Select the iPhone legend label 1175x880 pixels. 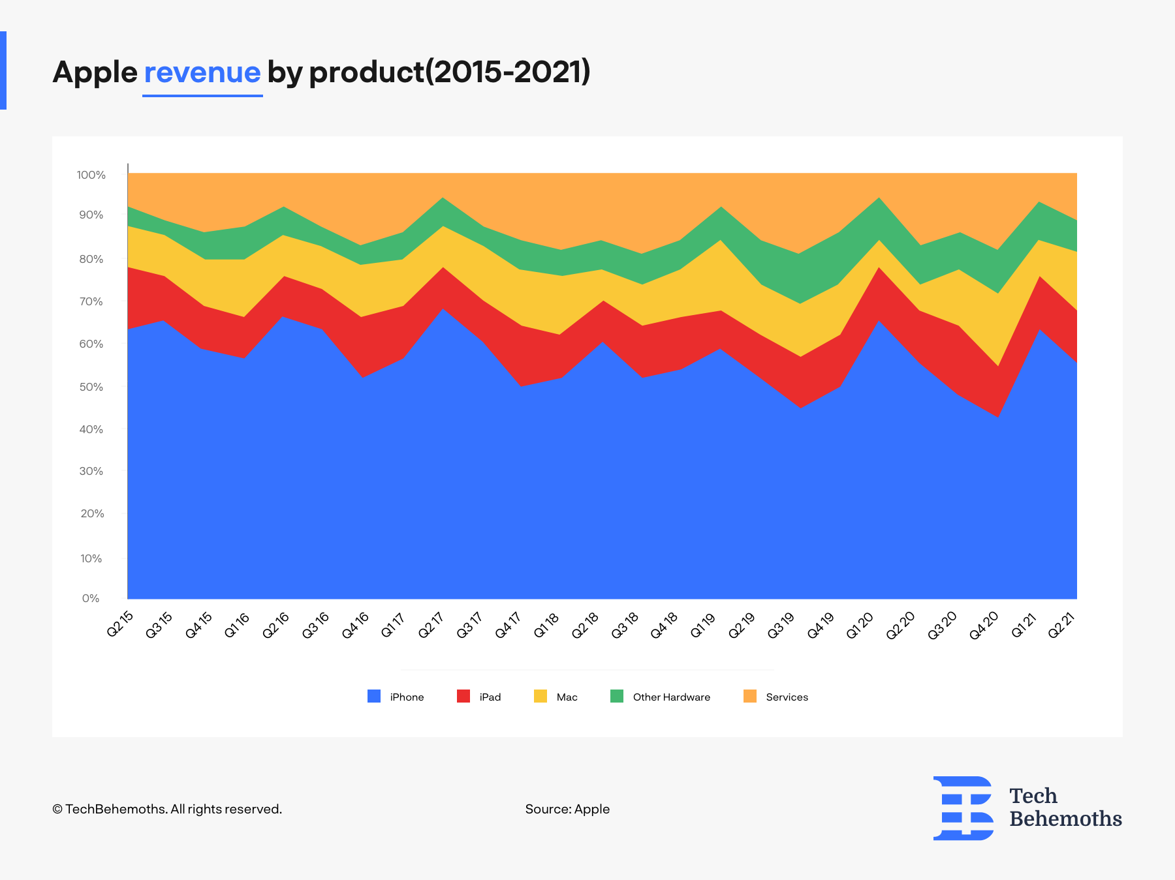click(407, 697)
